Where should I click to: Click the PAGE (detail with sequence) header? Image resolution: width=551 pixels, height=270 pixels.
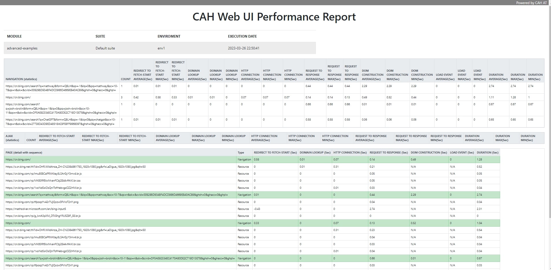[x=24, y=152]
